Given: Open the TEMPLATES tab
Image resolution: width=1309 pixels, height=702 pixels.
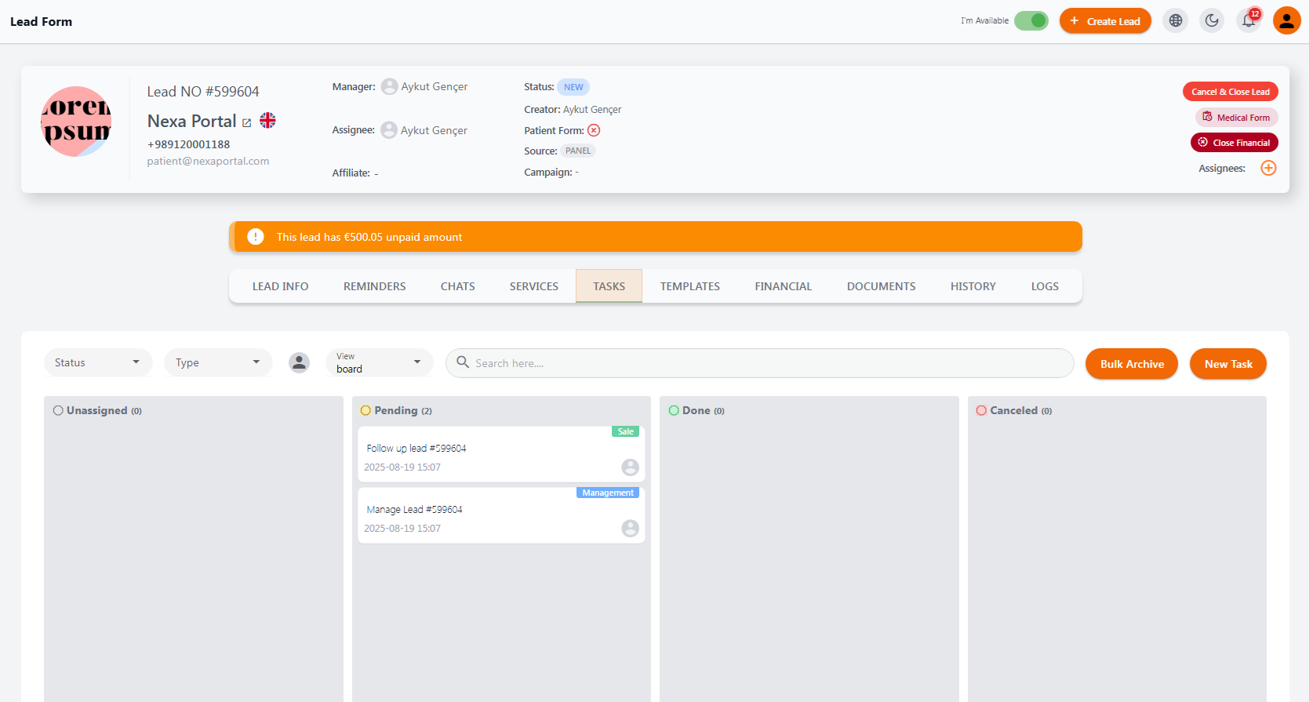Looking at the screenshot, I should point(690,286).
